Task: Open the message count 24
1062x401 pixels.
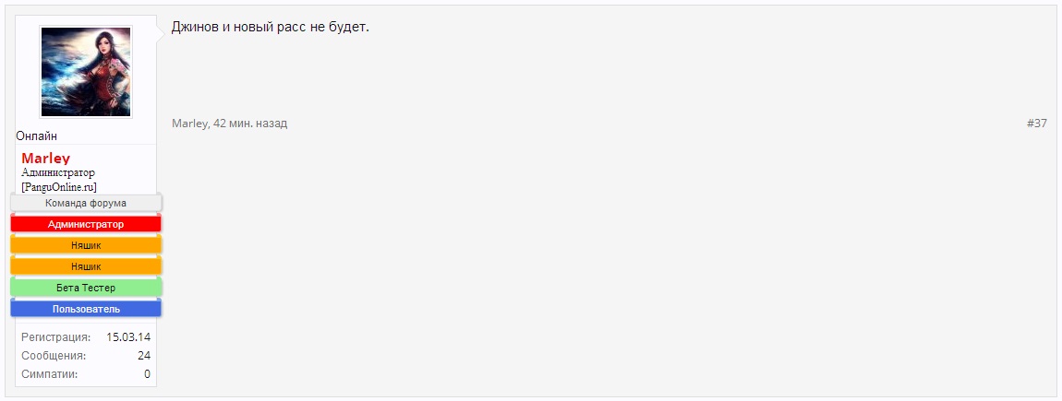Action: (x=144, y=356)
